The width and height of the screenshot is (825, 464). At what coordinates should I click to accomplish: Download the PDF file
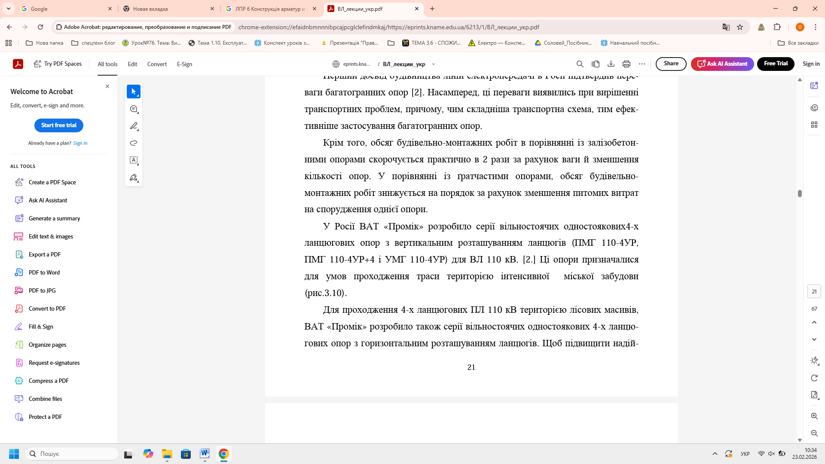[611, 64]
